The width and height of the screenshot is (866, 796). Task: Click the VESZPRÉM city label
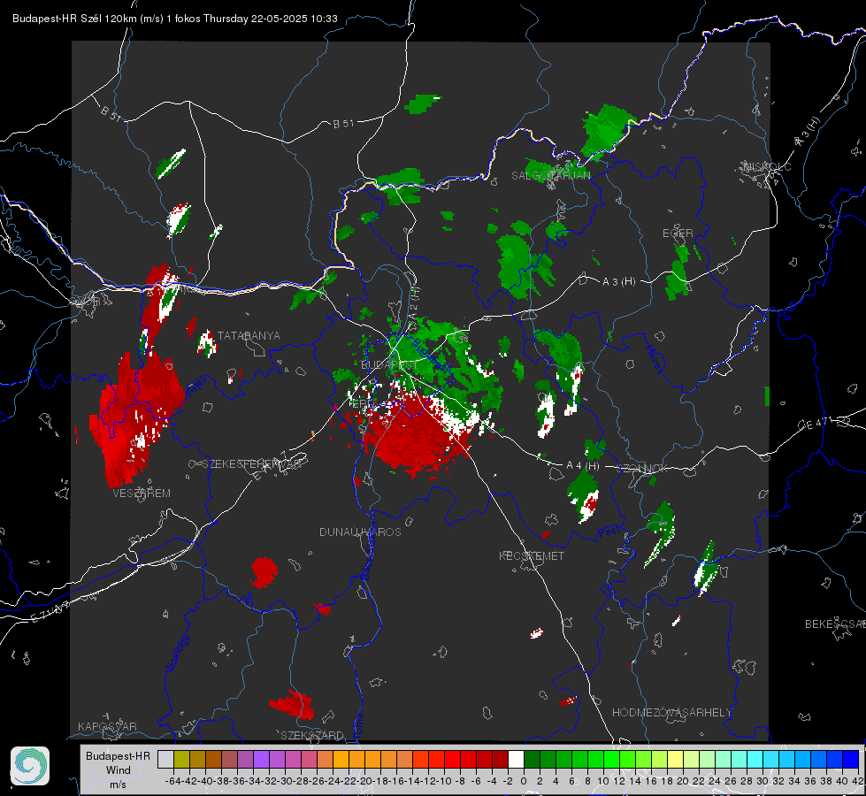coord(142,494)
